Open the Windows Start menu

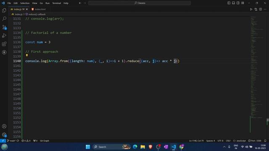pos(88,147)
